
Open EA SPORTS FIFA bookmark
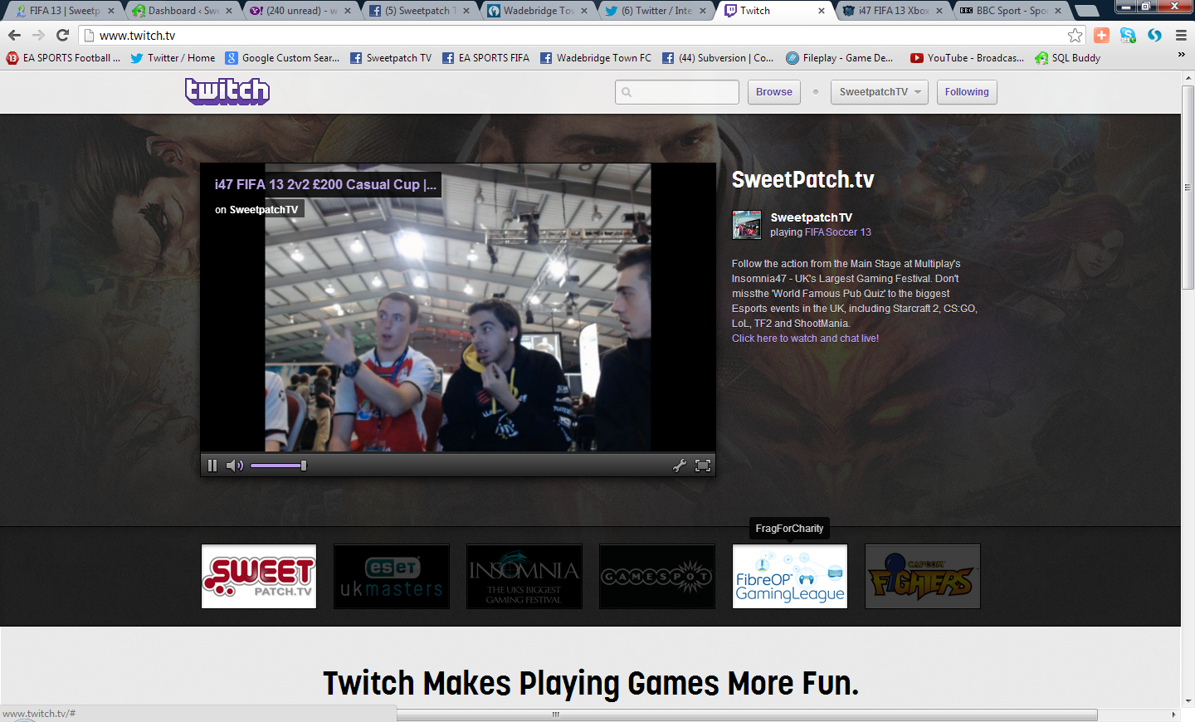point(485,58)
